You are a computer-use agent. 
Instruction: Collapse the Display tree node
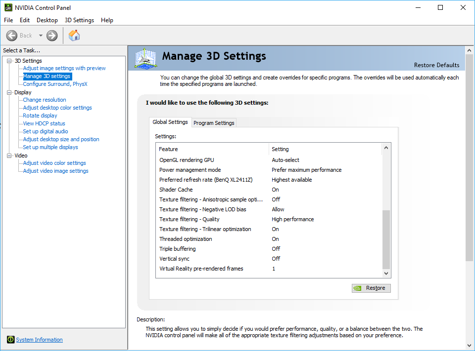coord(9,92)
